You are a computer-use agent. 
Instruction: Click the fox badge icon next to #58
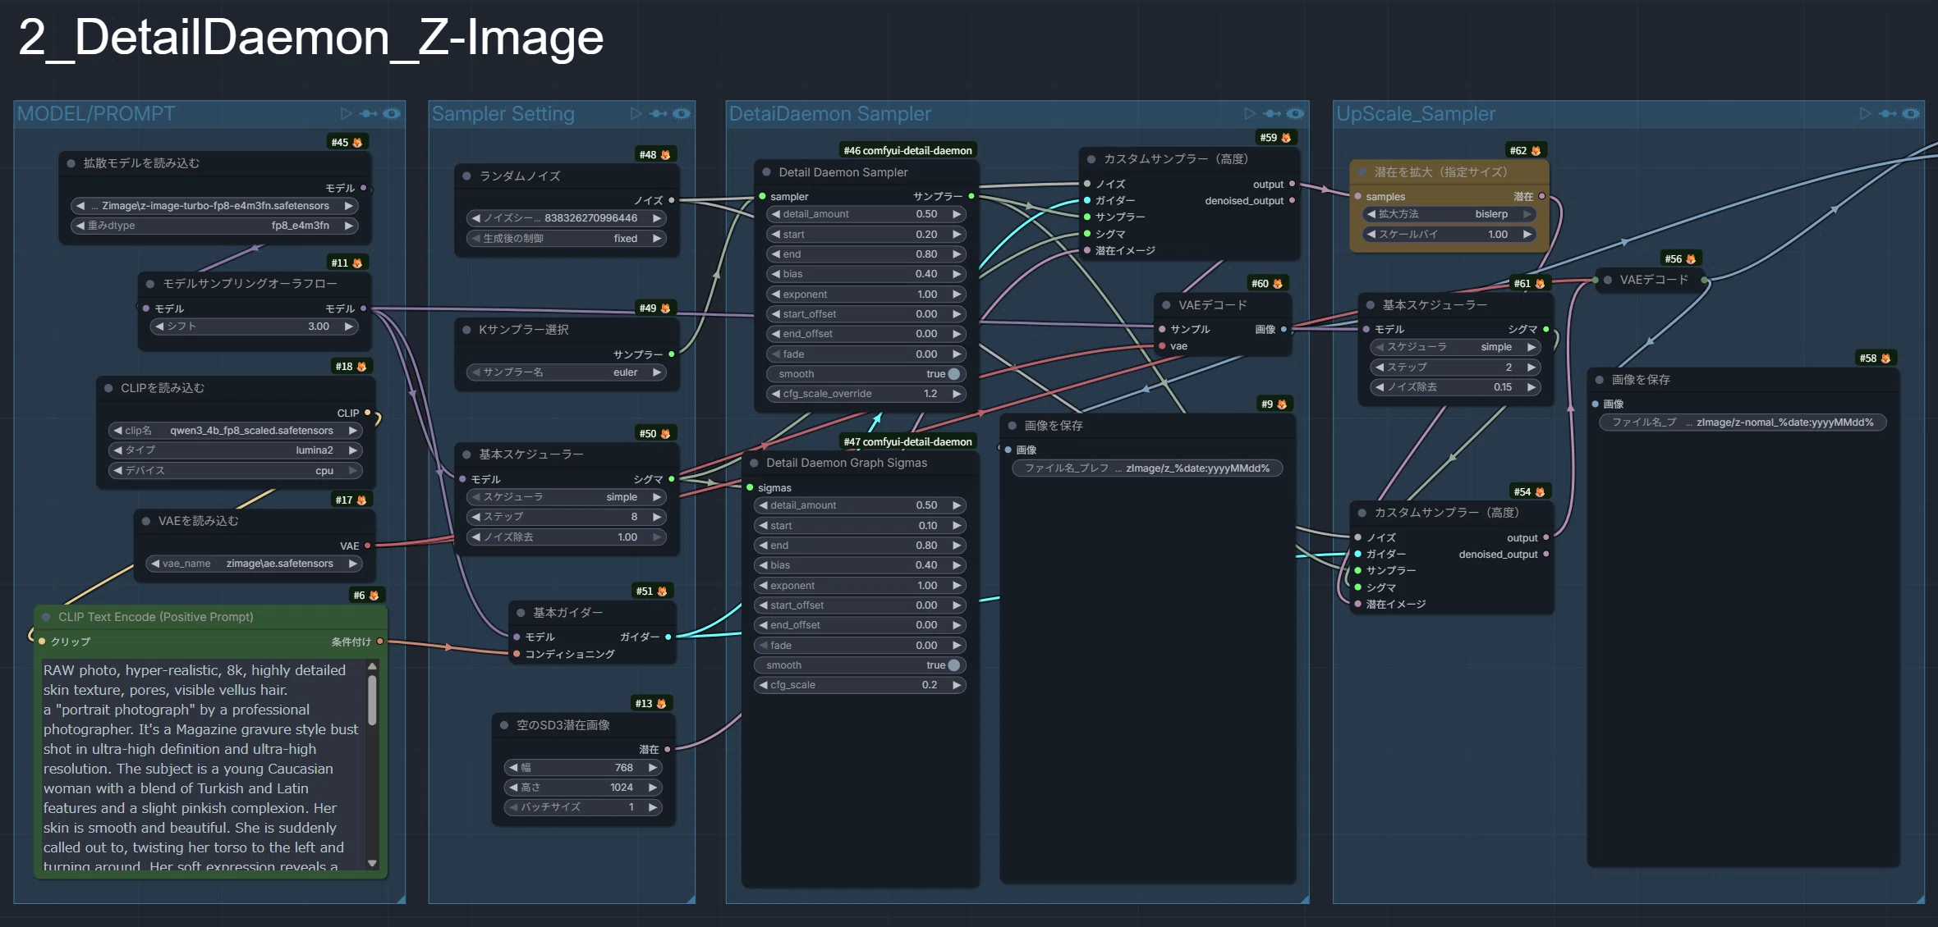[x=1885, y=358]
